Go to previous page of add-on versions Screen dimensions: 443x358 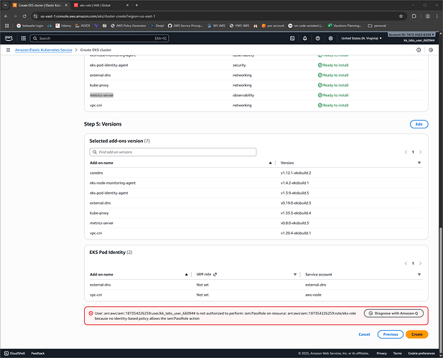(406, 152)
